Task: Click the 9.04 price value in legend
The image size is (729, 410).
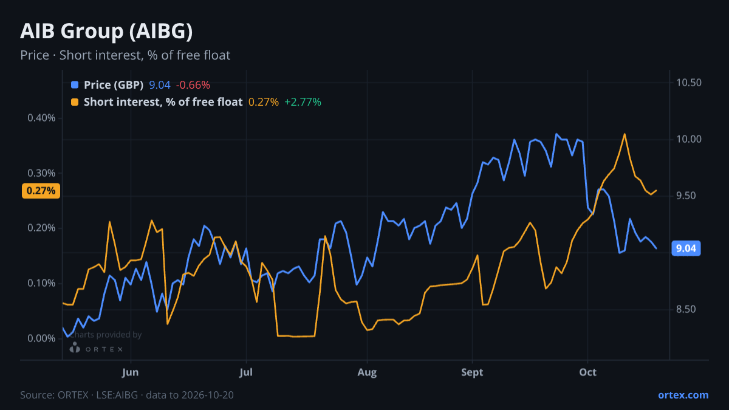Action: 160,85
